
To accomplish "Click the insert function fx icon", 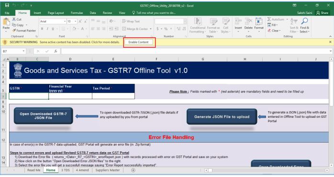I will point(56,51).
